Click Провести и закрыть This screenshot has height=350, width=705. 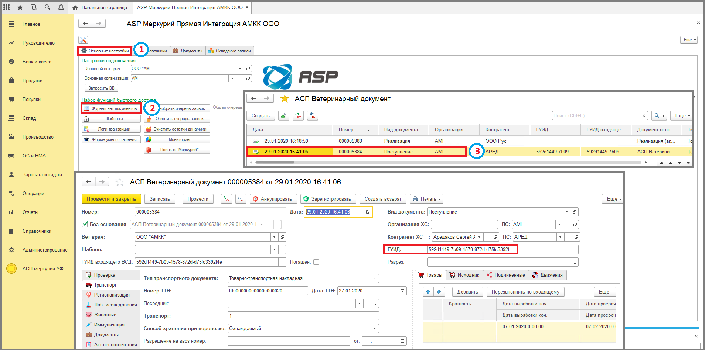coord(111,199)
